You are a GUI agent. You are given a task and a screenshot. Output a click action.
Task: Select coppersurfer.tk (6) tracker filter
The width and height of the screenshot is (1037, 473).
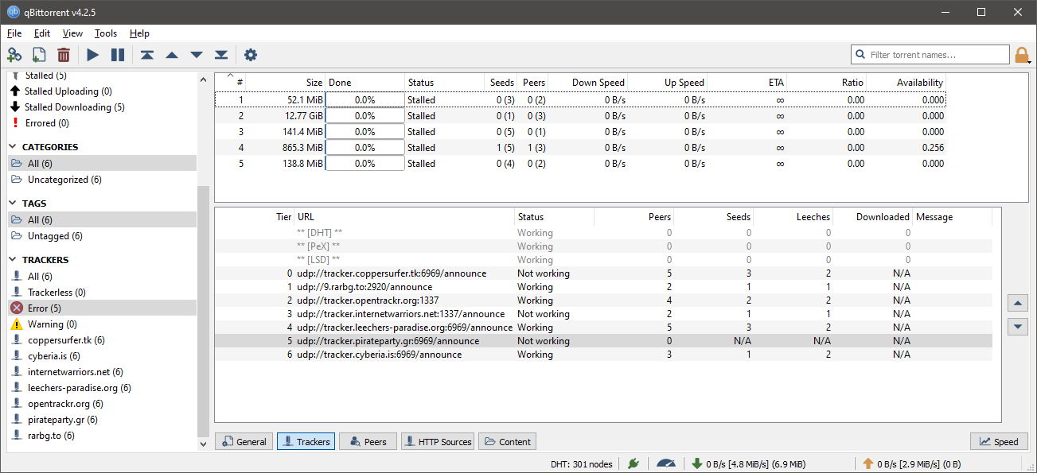[x=102, y=340]
